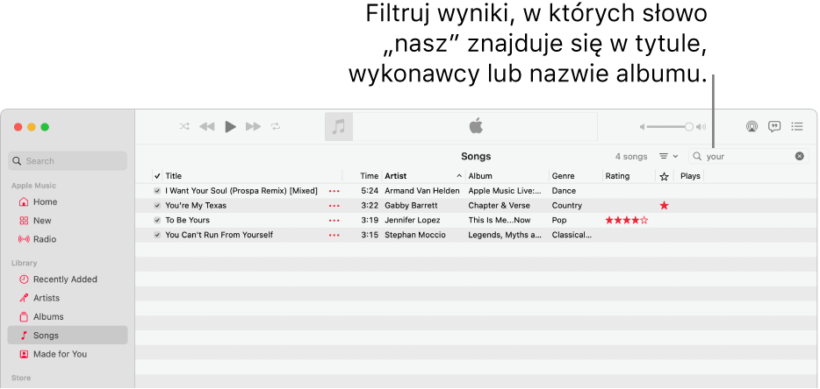The width and height of the screenshot is (820, 389).
Task: Uncheck 'I Want Your Soul' song checkbox
Action: [157, 191]
